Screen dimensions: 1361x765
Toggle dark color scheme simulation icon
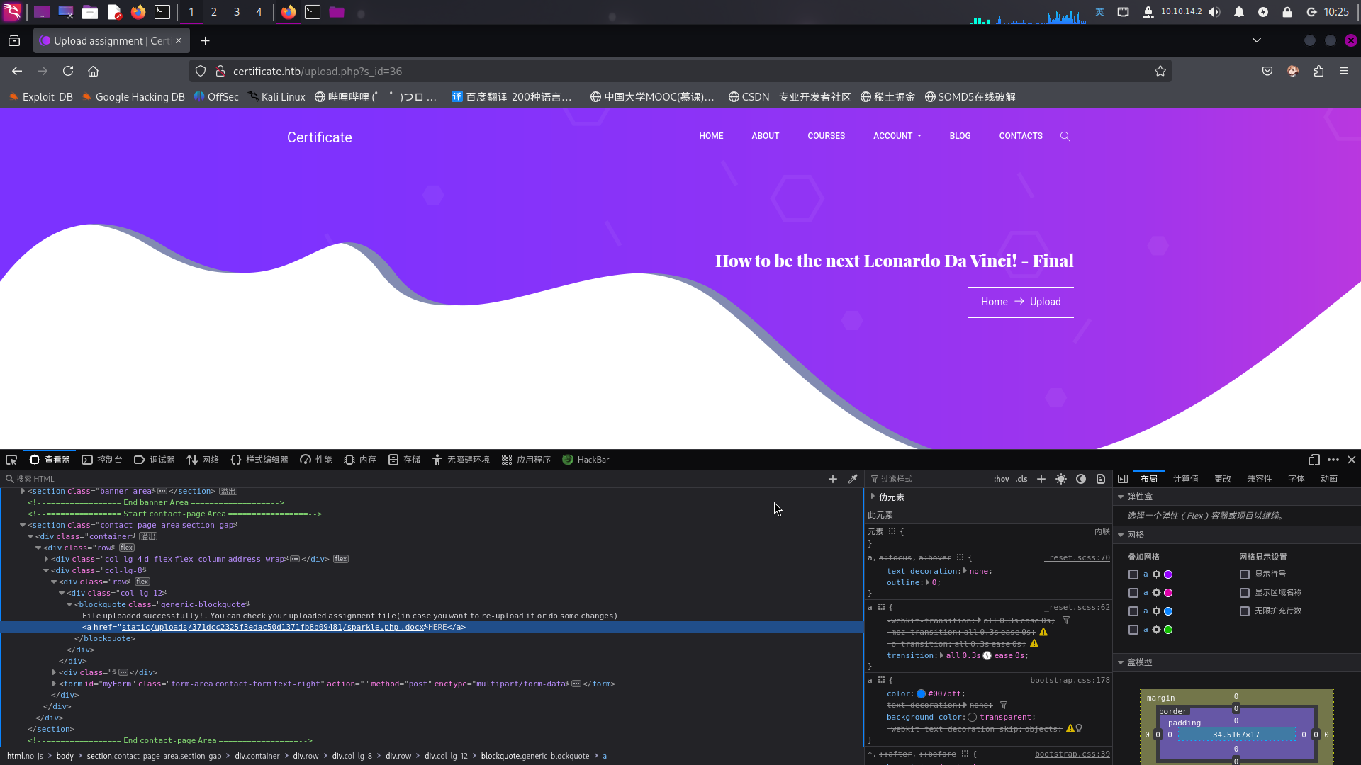(x=1081, y=479)
